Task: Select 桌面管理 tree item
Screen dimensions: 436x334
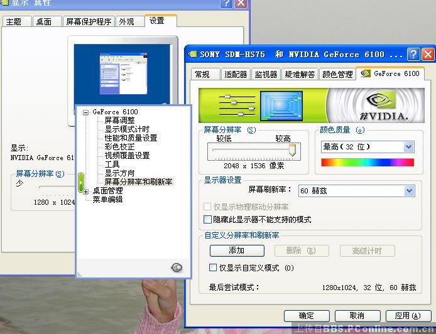Action: 107,191
